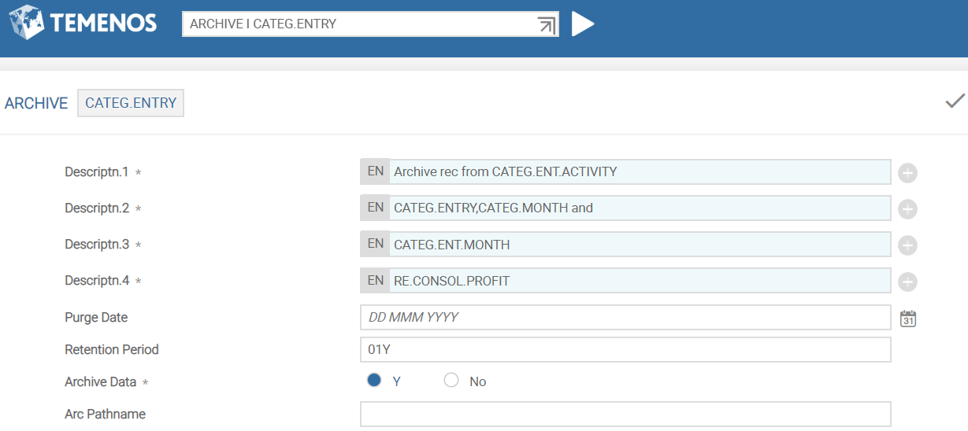Click the validate checkmark icon
Image resolution: width=968 pixels, height=431 pixels.
tap(955, 101)
